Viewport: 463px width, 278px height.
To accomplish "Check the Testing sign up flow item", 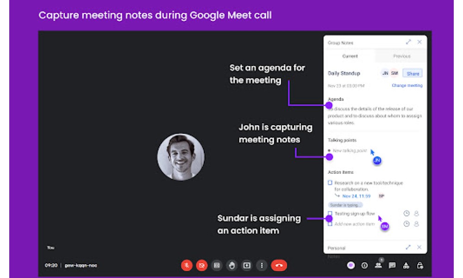I will click(330, 213).
